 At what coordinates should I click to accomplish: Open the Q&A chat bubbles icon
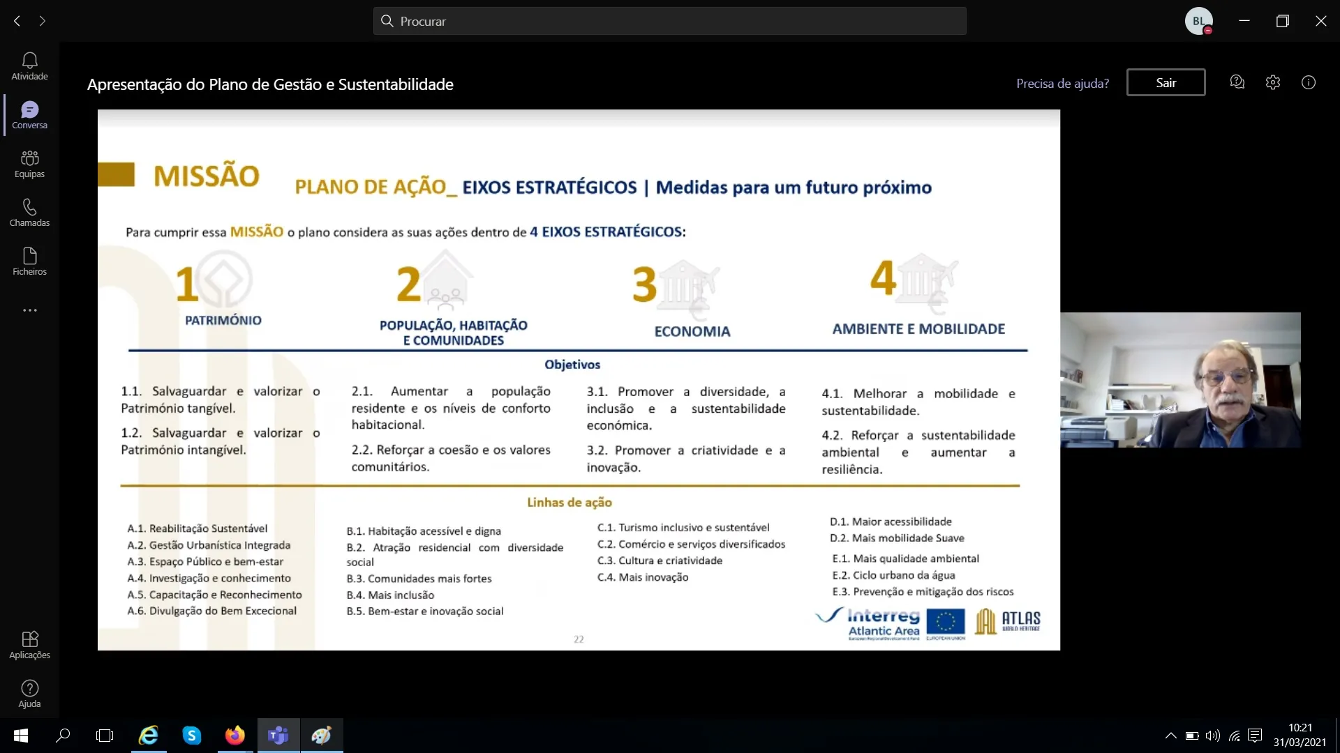click(1237, 82)
